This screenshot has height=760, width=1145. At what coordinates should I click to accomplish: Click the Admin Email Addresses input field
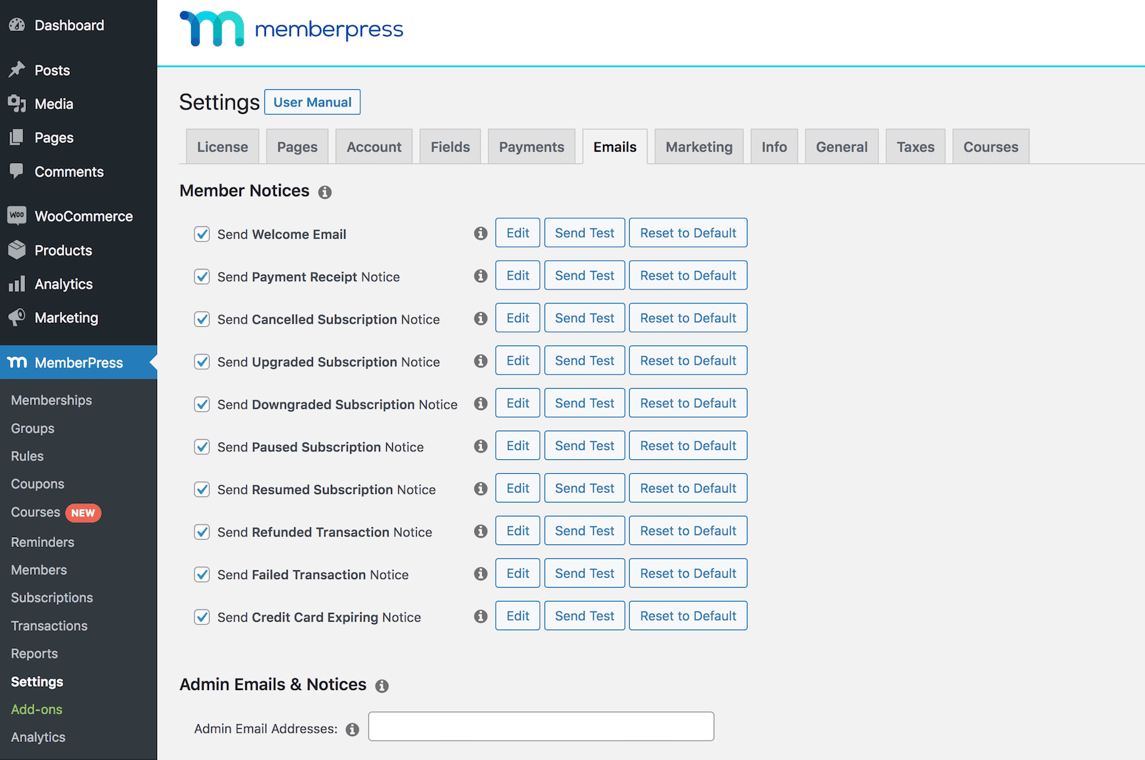coord(541,726)
